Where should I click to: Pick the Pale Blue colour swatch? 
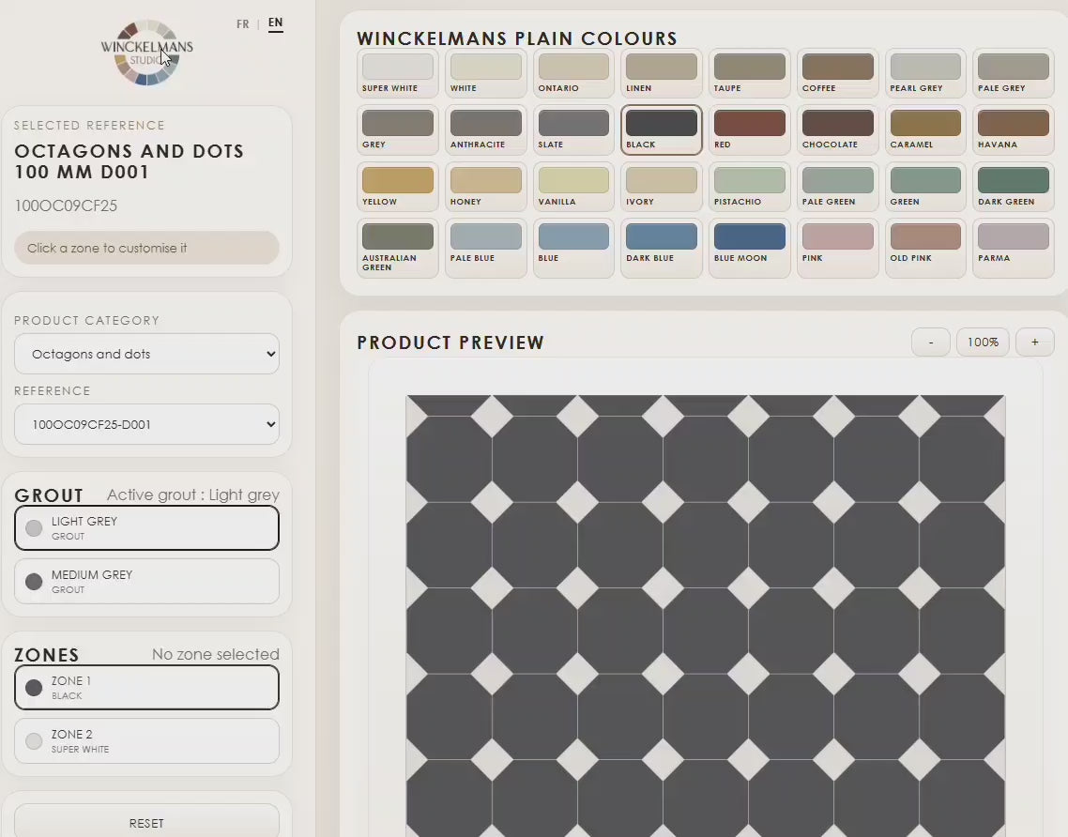[485, 248]
